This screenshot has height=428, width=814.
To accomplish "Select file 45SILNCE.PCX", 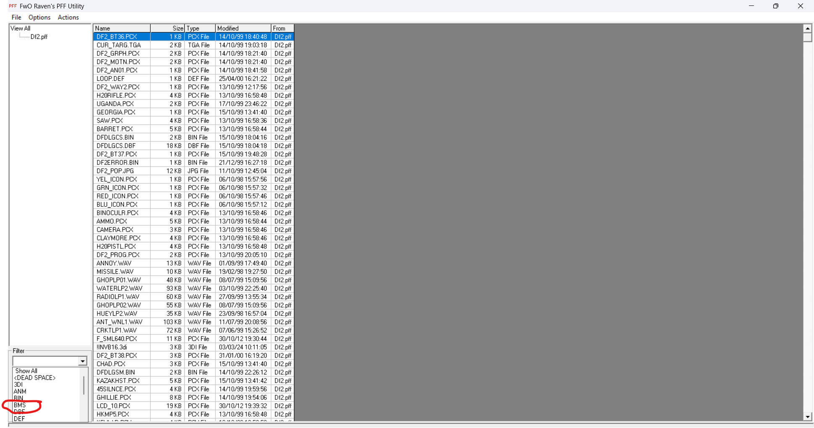I will pos(116,389).
